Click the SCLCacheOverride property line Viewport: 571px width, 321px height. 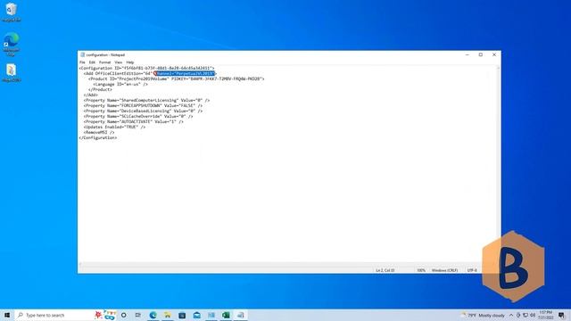click(x=138, y=117)
